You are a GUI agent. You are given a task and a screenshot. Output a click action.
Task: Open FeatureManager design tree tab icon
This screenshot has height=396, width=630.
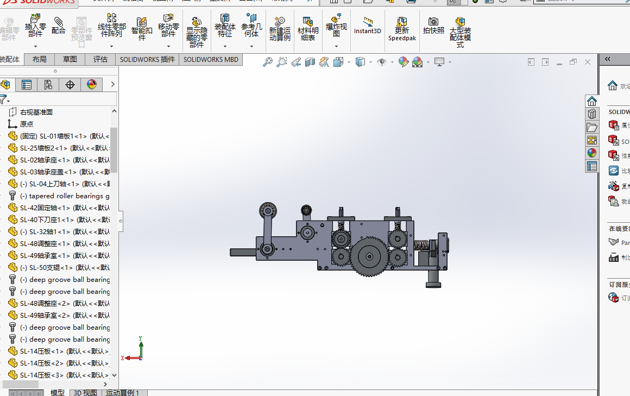(5, 84)
